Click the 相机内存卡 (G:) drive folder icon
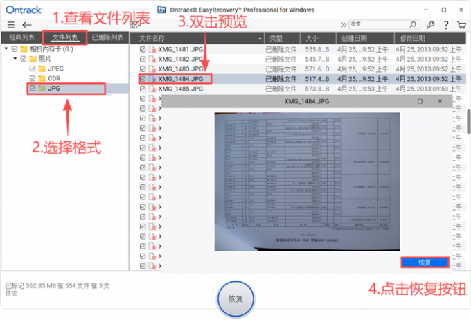This screenshot has height=320, width=471. pyautogui.click(x=24, y=49)
